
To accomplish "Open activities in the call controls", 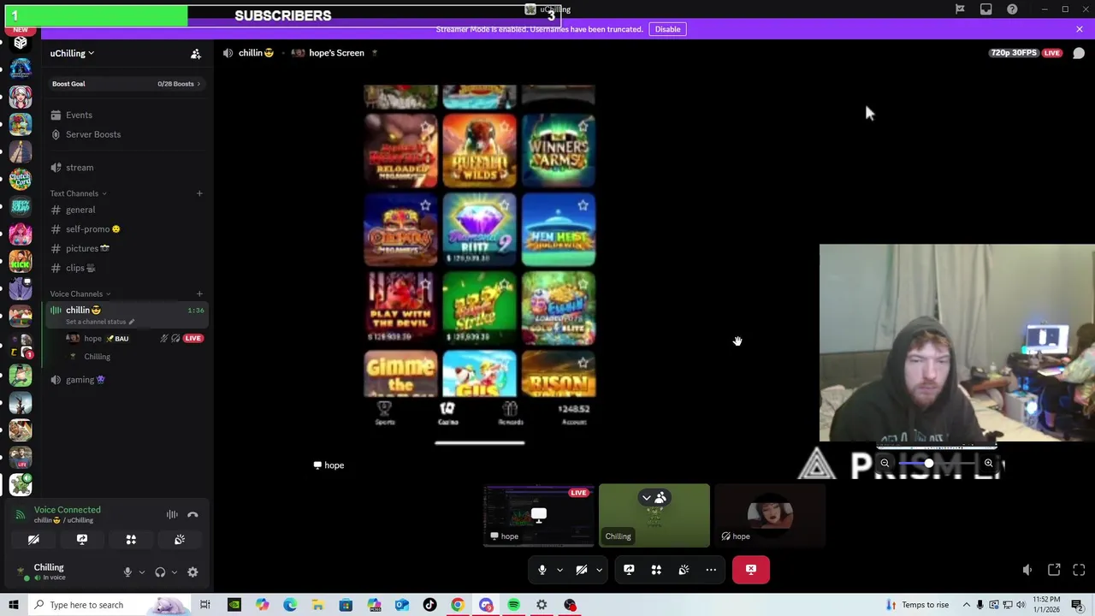I will [x=656, y=570].
